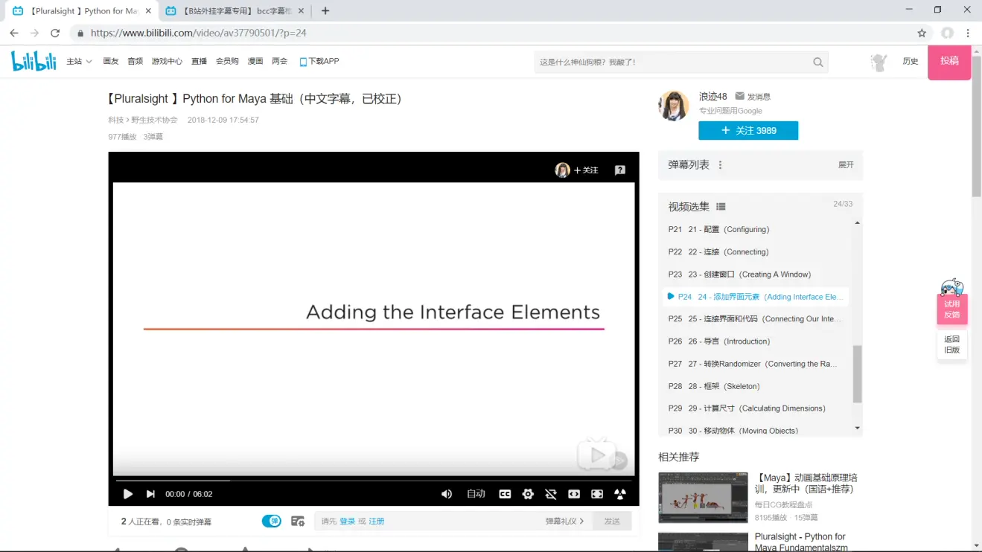
Task: Open uploader 浪迹48 avatar
Action: pyautogui.click(x=674, y=106)
